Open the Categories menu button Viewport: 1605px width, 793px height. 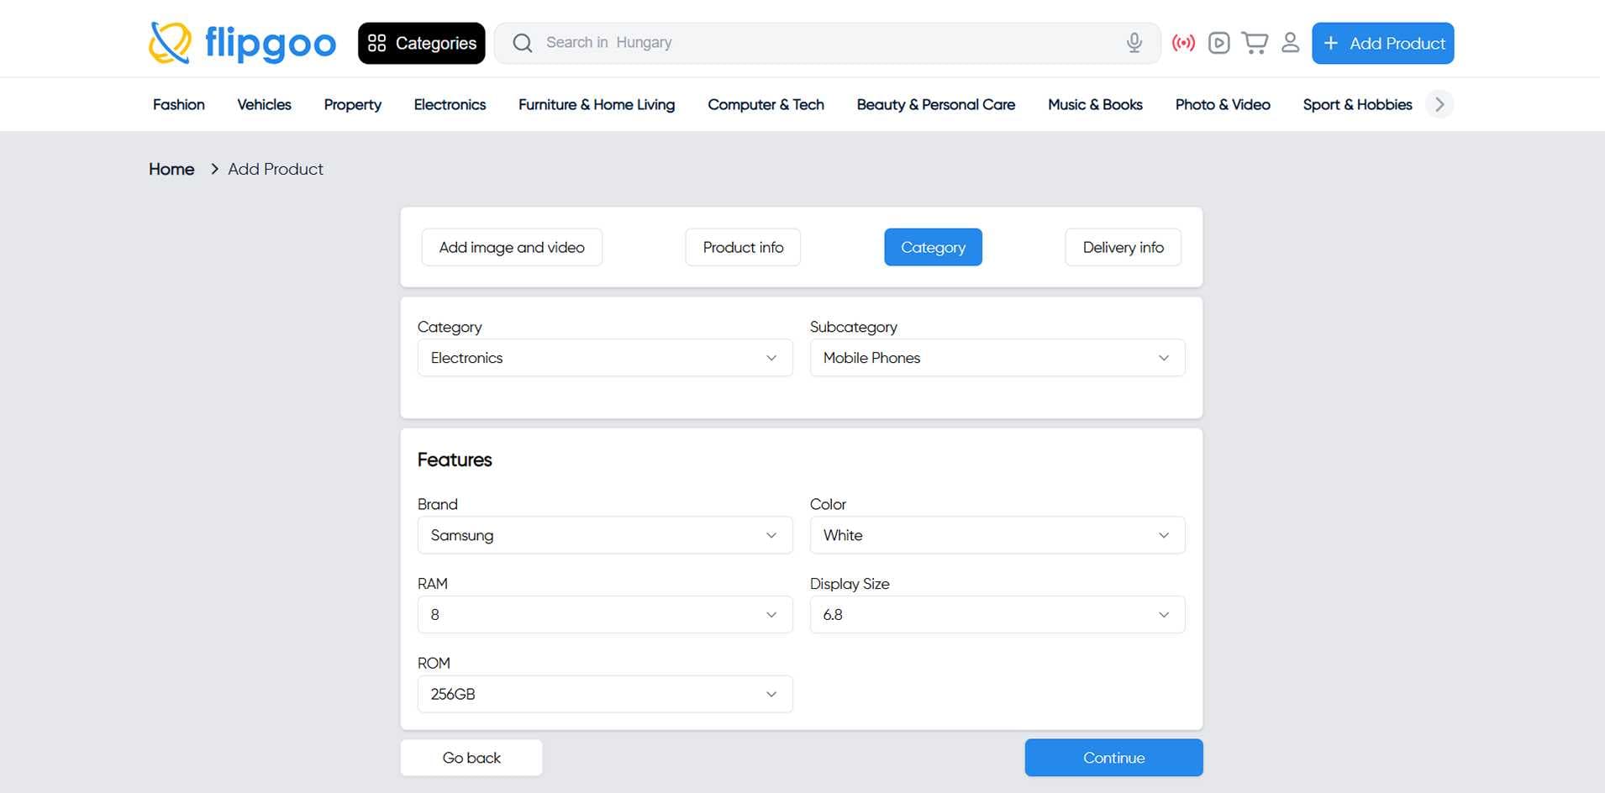point(421,43)
